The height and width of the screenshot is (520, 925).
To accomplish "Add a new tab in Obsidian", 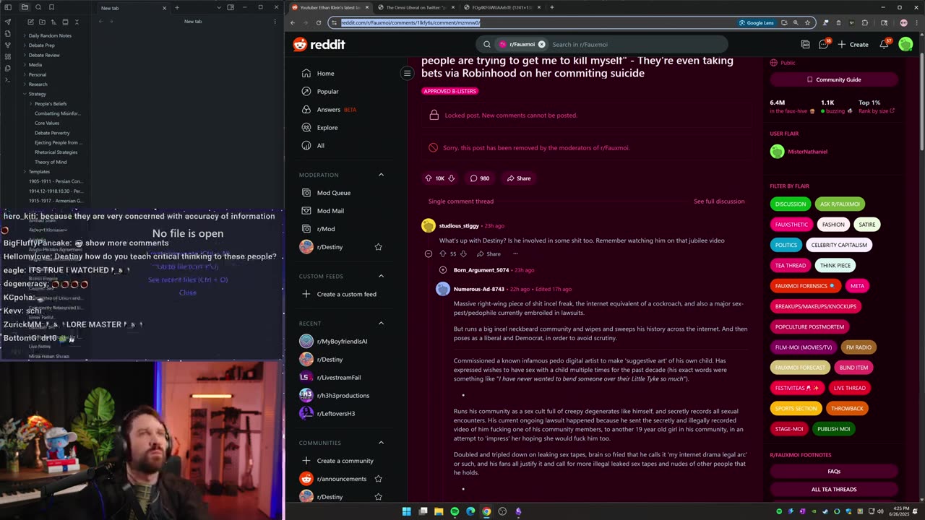I will click(x=177, y=8).
